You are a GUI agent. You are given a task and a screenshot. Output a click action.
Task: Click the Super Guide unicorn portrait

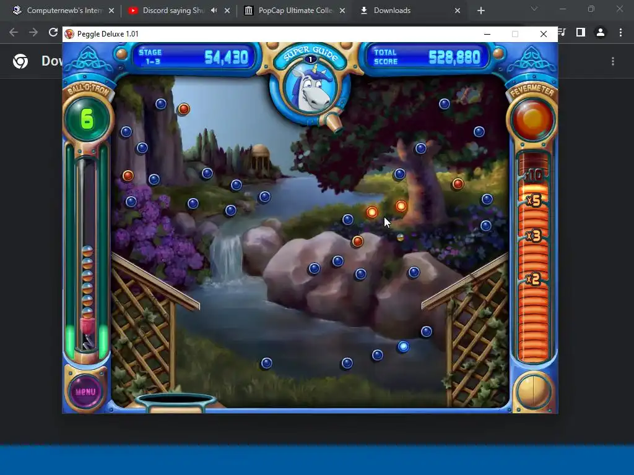coord(311,88)
